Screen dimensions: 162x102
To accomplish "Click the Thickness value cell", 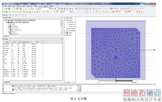I will [x=14, y=48].
